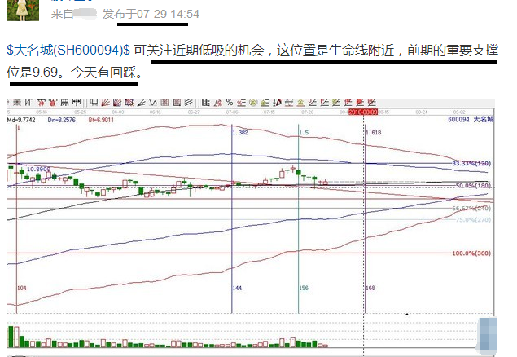Click the Md=9.7742 indicator value

(20, 119)
